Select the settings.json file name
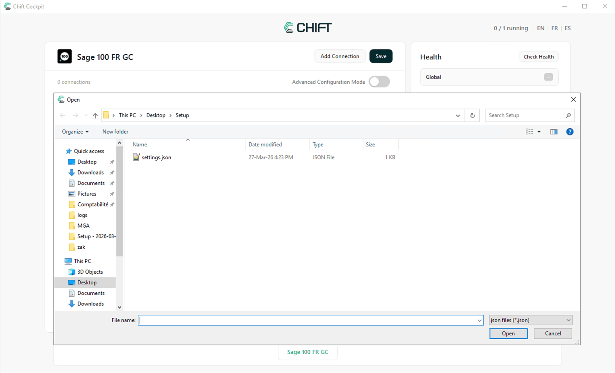The image size is (615, 373). [x=156, y=157]
